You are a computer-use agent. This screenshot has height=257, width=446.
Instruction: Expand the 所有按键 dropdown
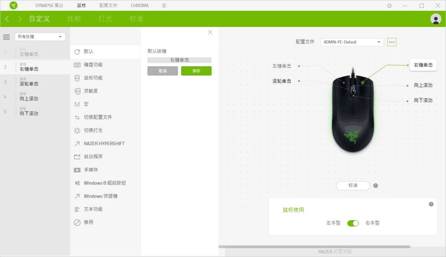pyautogui.click(x=40, y=37)
